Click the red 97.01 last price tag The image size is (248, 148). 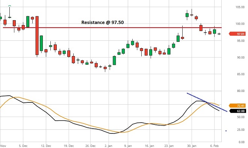tap(237, 34)
